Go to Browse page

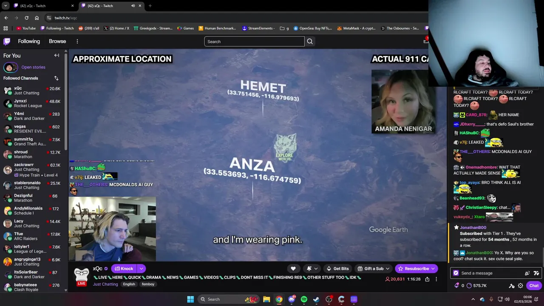point(57,41)
